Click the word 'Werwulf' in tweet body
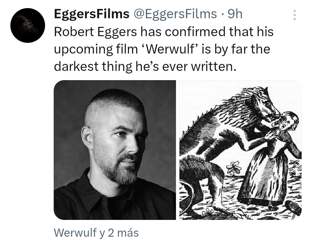 point(169,49)
